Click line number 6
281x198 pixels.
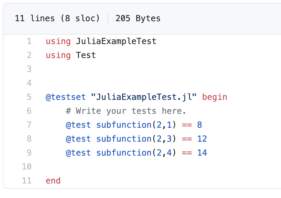click(29, 111)
